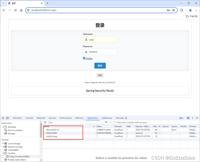This screenshot has height=162, width=200.
Task: View site information icon in address bar
Action: (28, 10)
